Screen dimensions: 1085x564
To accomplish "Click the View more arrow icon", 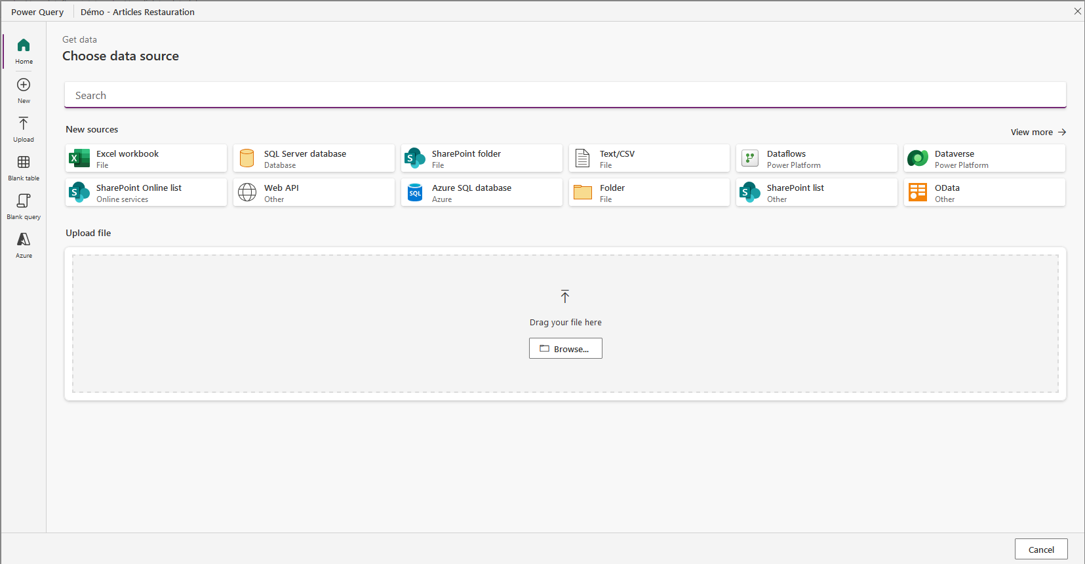I will (x=1062, y=132).
